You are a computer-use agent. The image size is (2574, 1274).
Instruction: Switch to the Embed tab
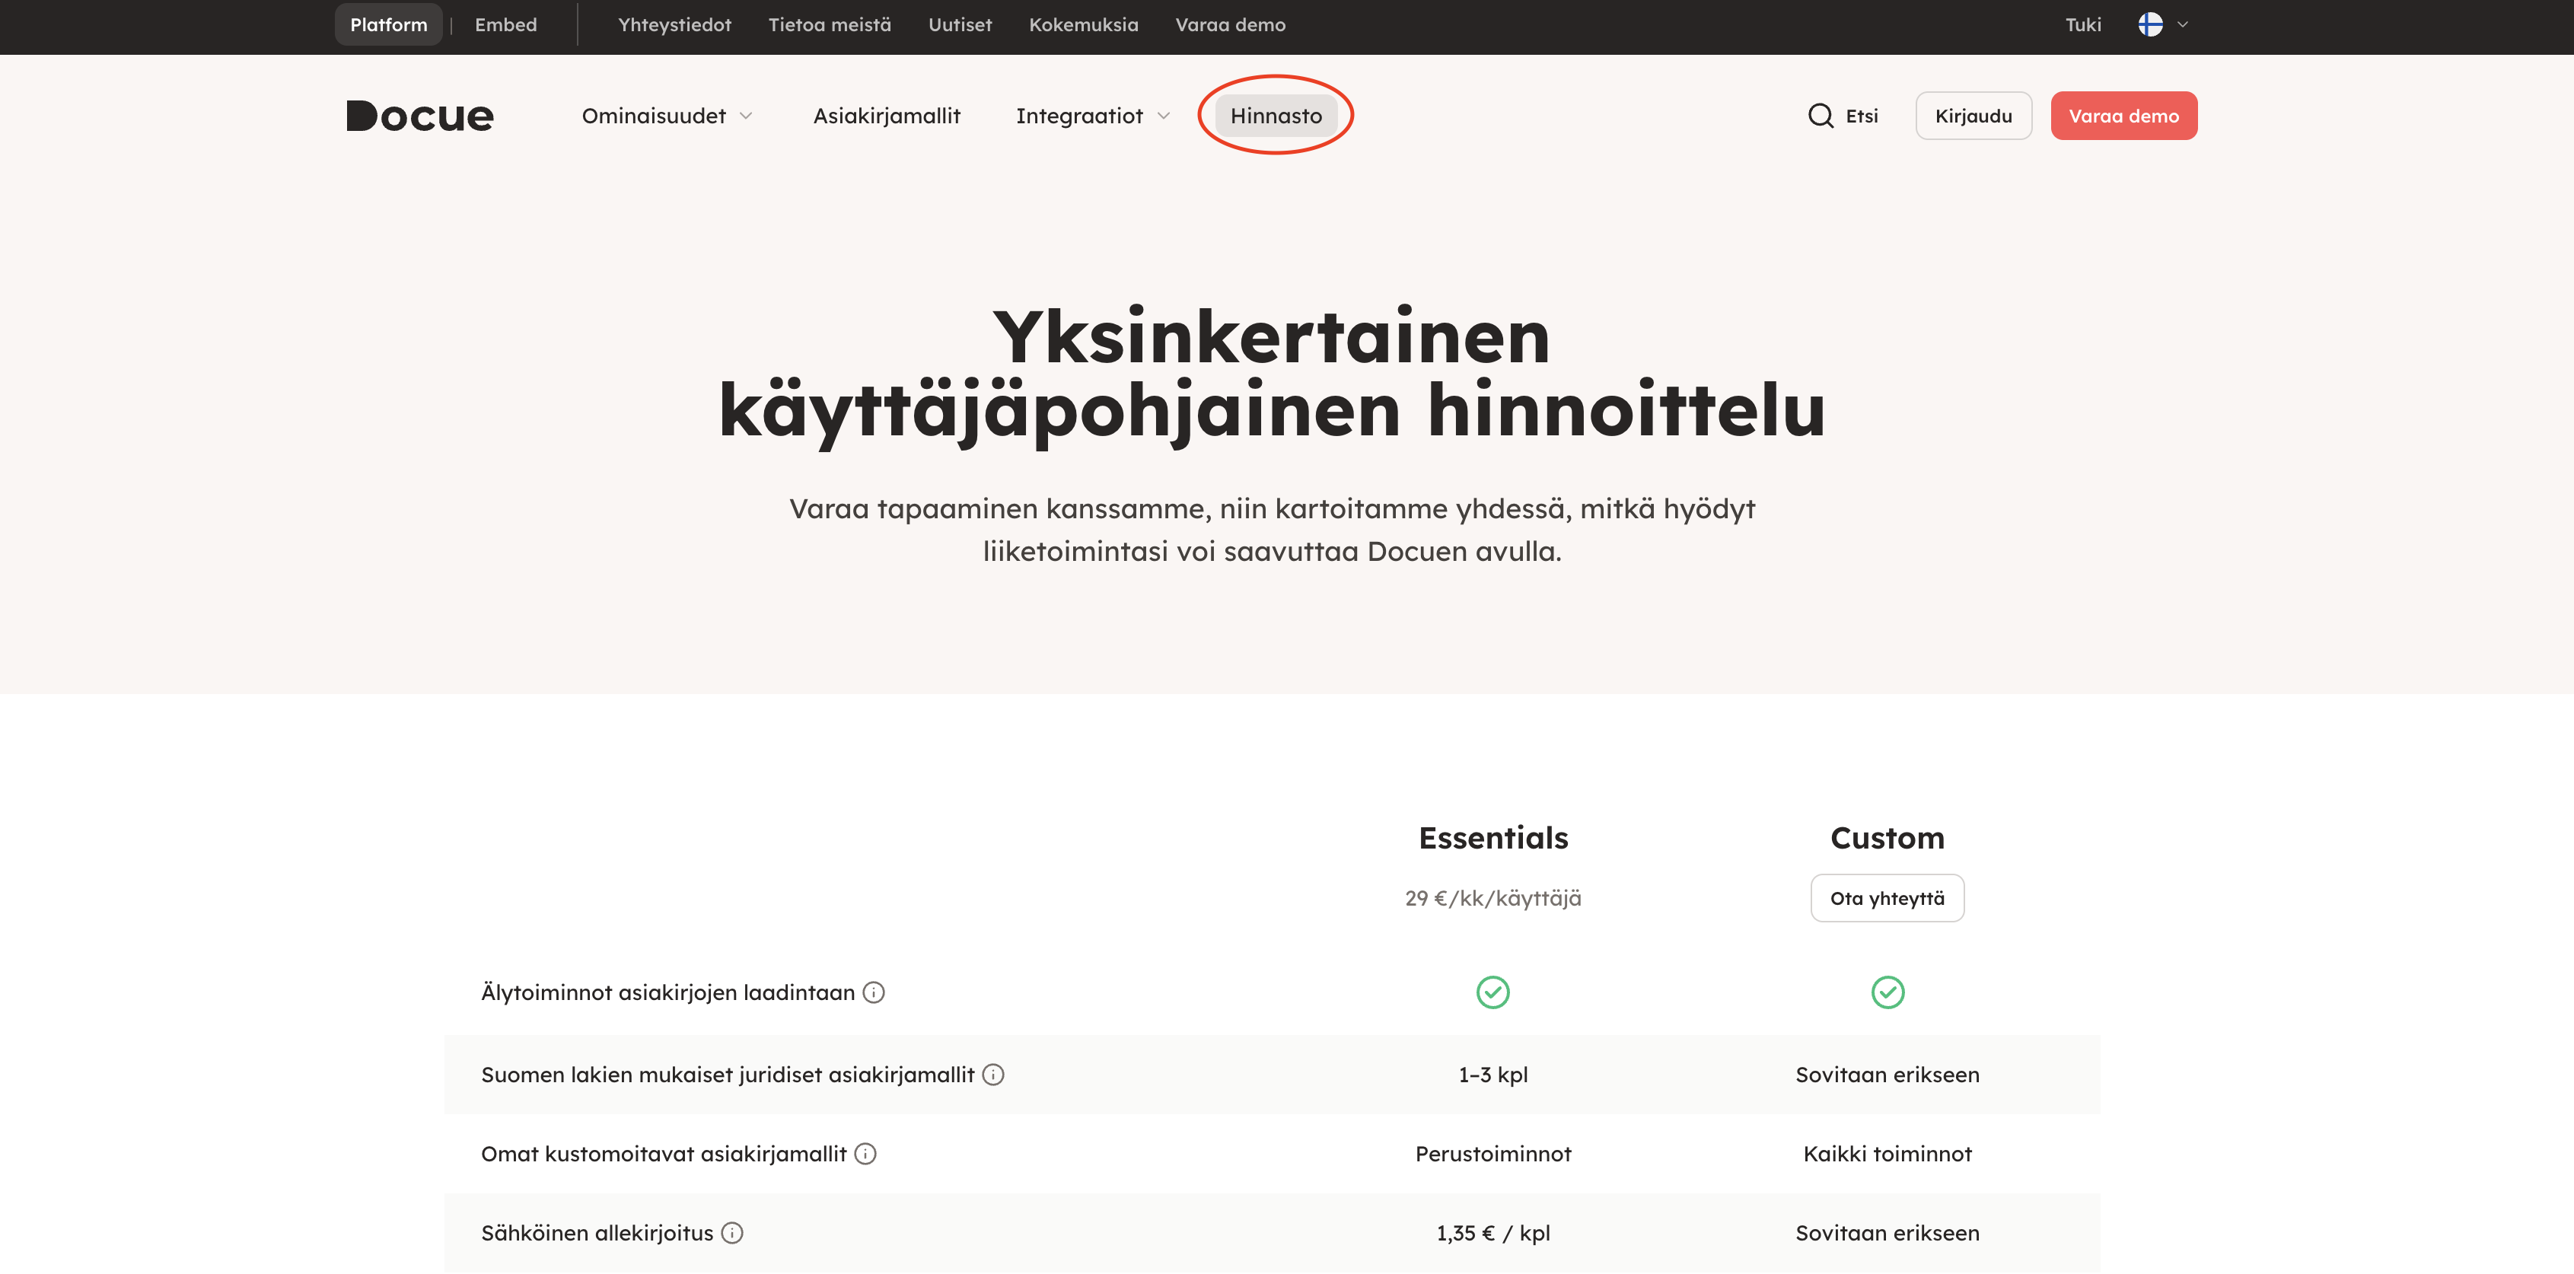point(505,25)
